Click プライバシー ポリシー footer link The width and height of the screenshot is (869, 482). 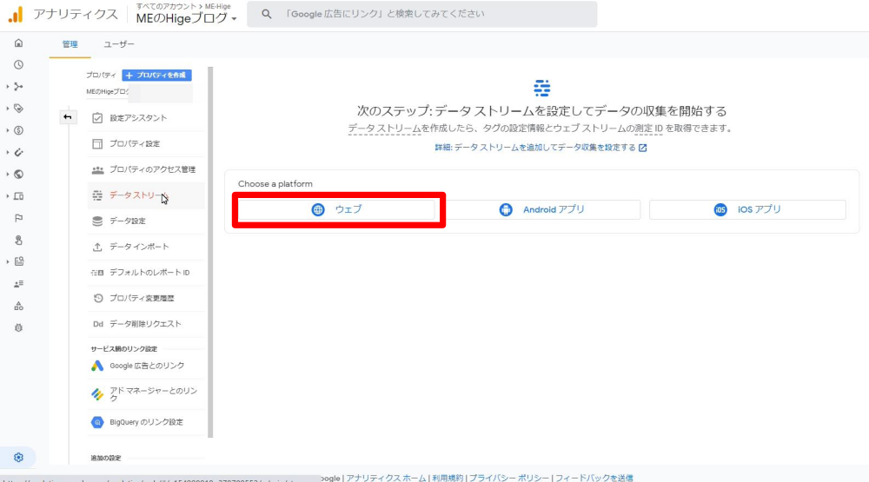pyautogui.click(x=509, y=478)
